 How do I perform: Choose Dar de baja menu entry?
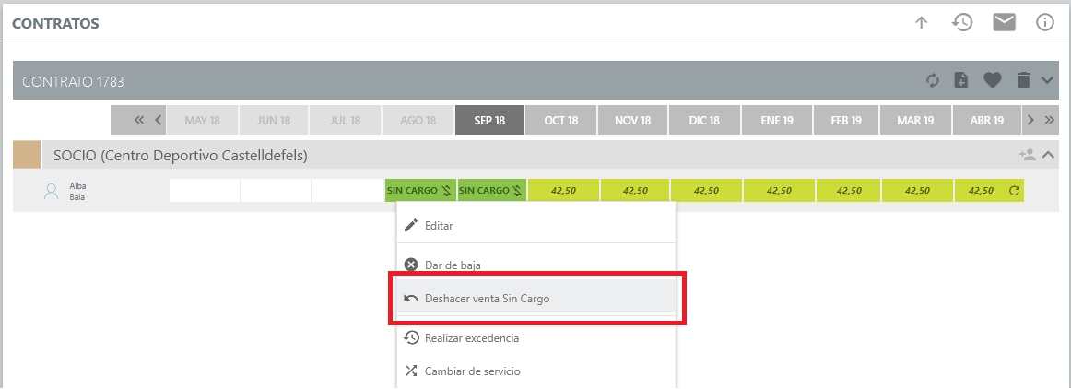pyautogui.click(x=536, y=265)
